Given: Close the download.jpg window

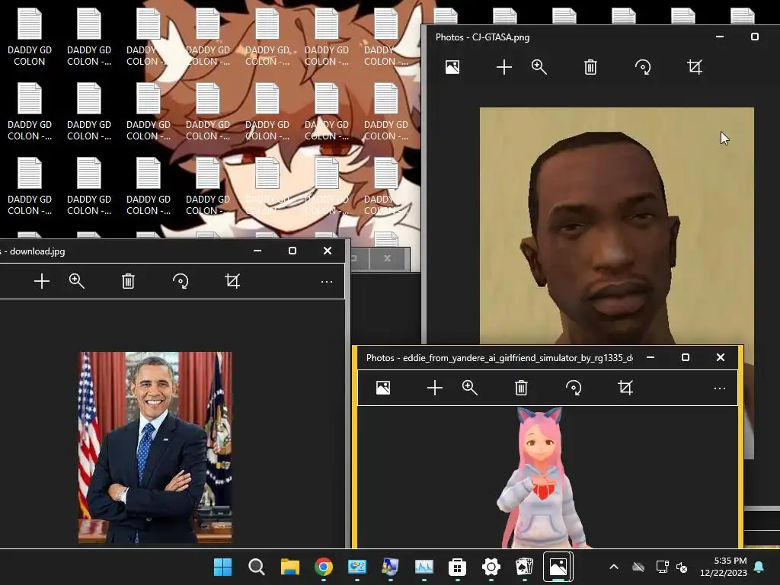Looking at the screenshot, I should point(328,251).
